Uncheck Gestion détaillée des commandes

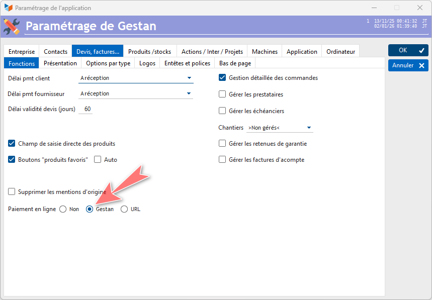222,78
